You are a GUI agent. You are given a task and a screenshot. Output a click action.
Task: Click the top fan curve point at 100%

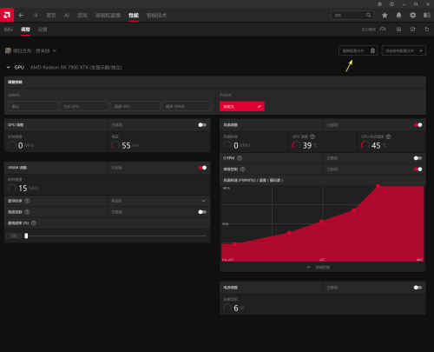378,186
